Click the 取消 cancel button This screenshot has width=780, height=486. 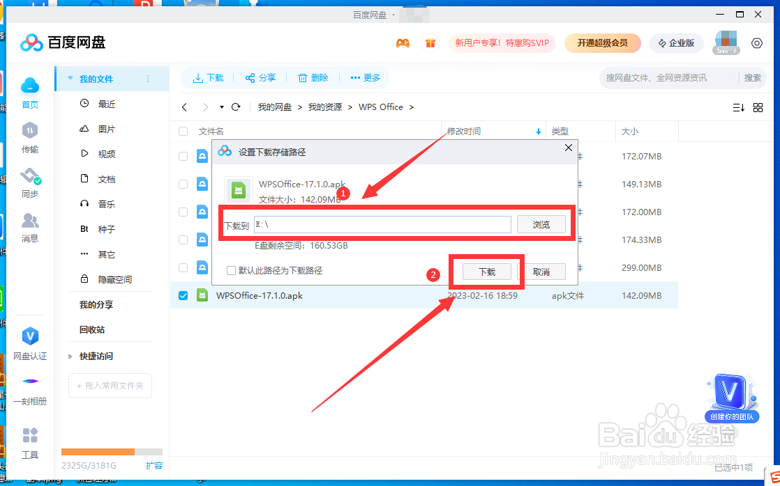(541, 272)
